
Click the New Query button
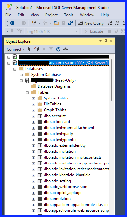click(x=91, y=23)
